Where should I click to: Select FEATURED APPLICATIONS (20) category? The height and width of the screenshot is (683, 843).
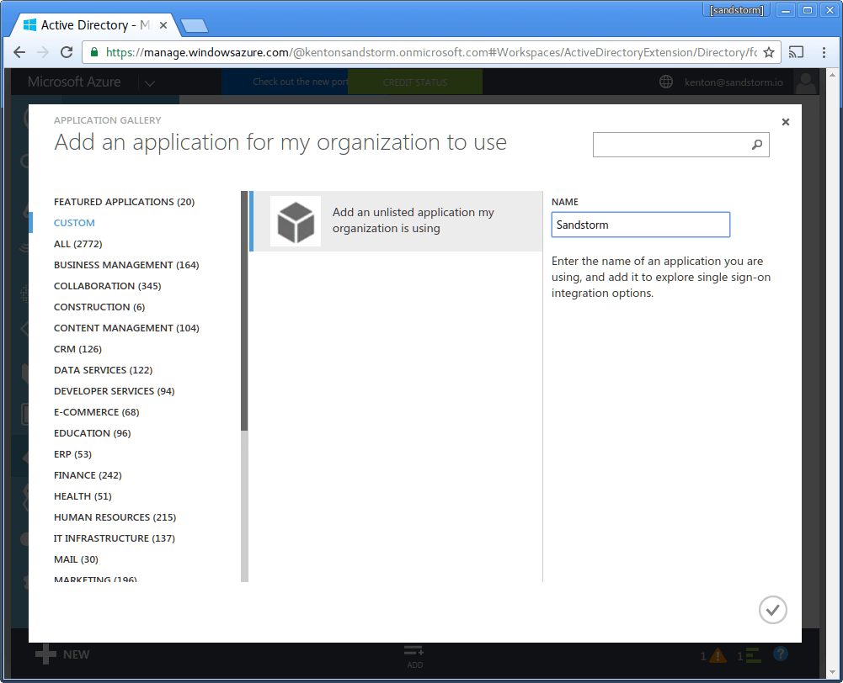tap(124, 202)
